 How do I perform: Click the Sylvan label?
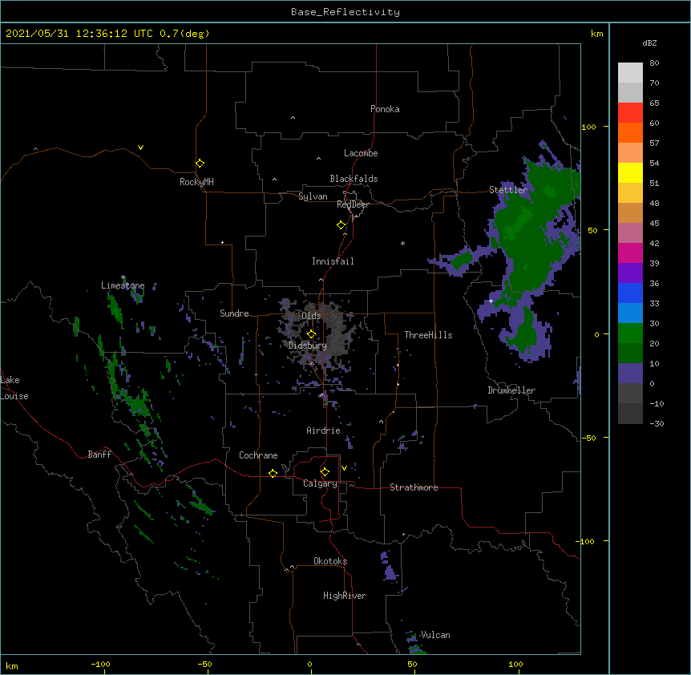pyautogui.click(x=313, y=196)
